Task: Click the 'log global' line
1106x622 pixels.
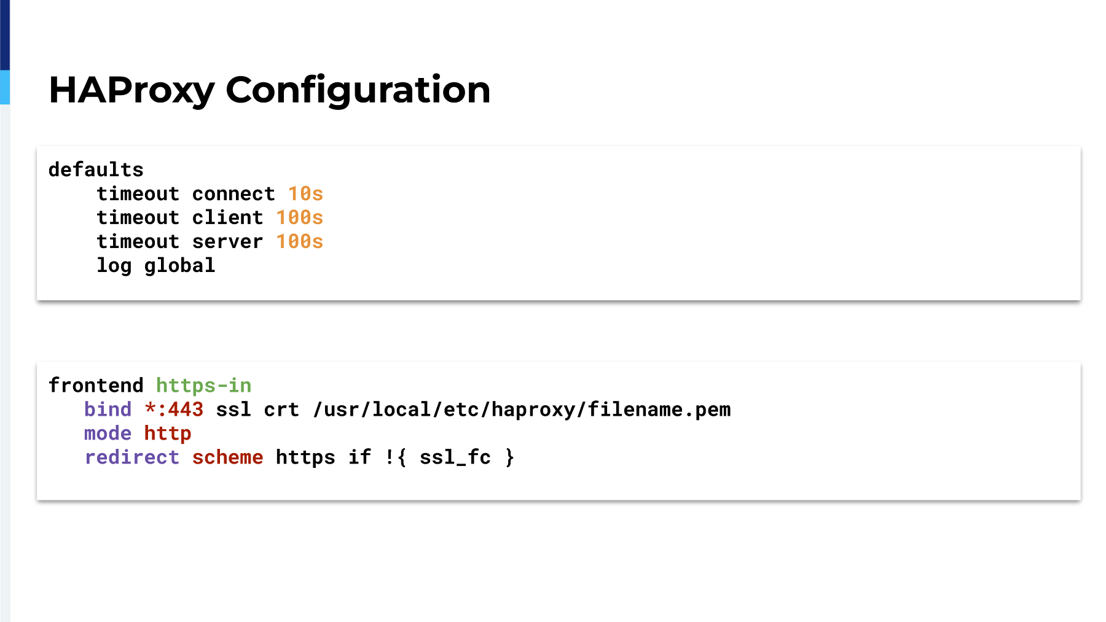Action: (x=156, y=266)
